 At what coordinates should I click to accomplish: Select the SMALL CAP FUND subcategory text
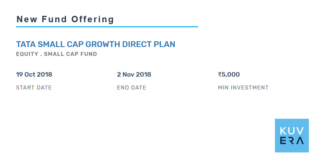pos(70,54)
